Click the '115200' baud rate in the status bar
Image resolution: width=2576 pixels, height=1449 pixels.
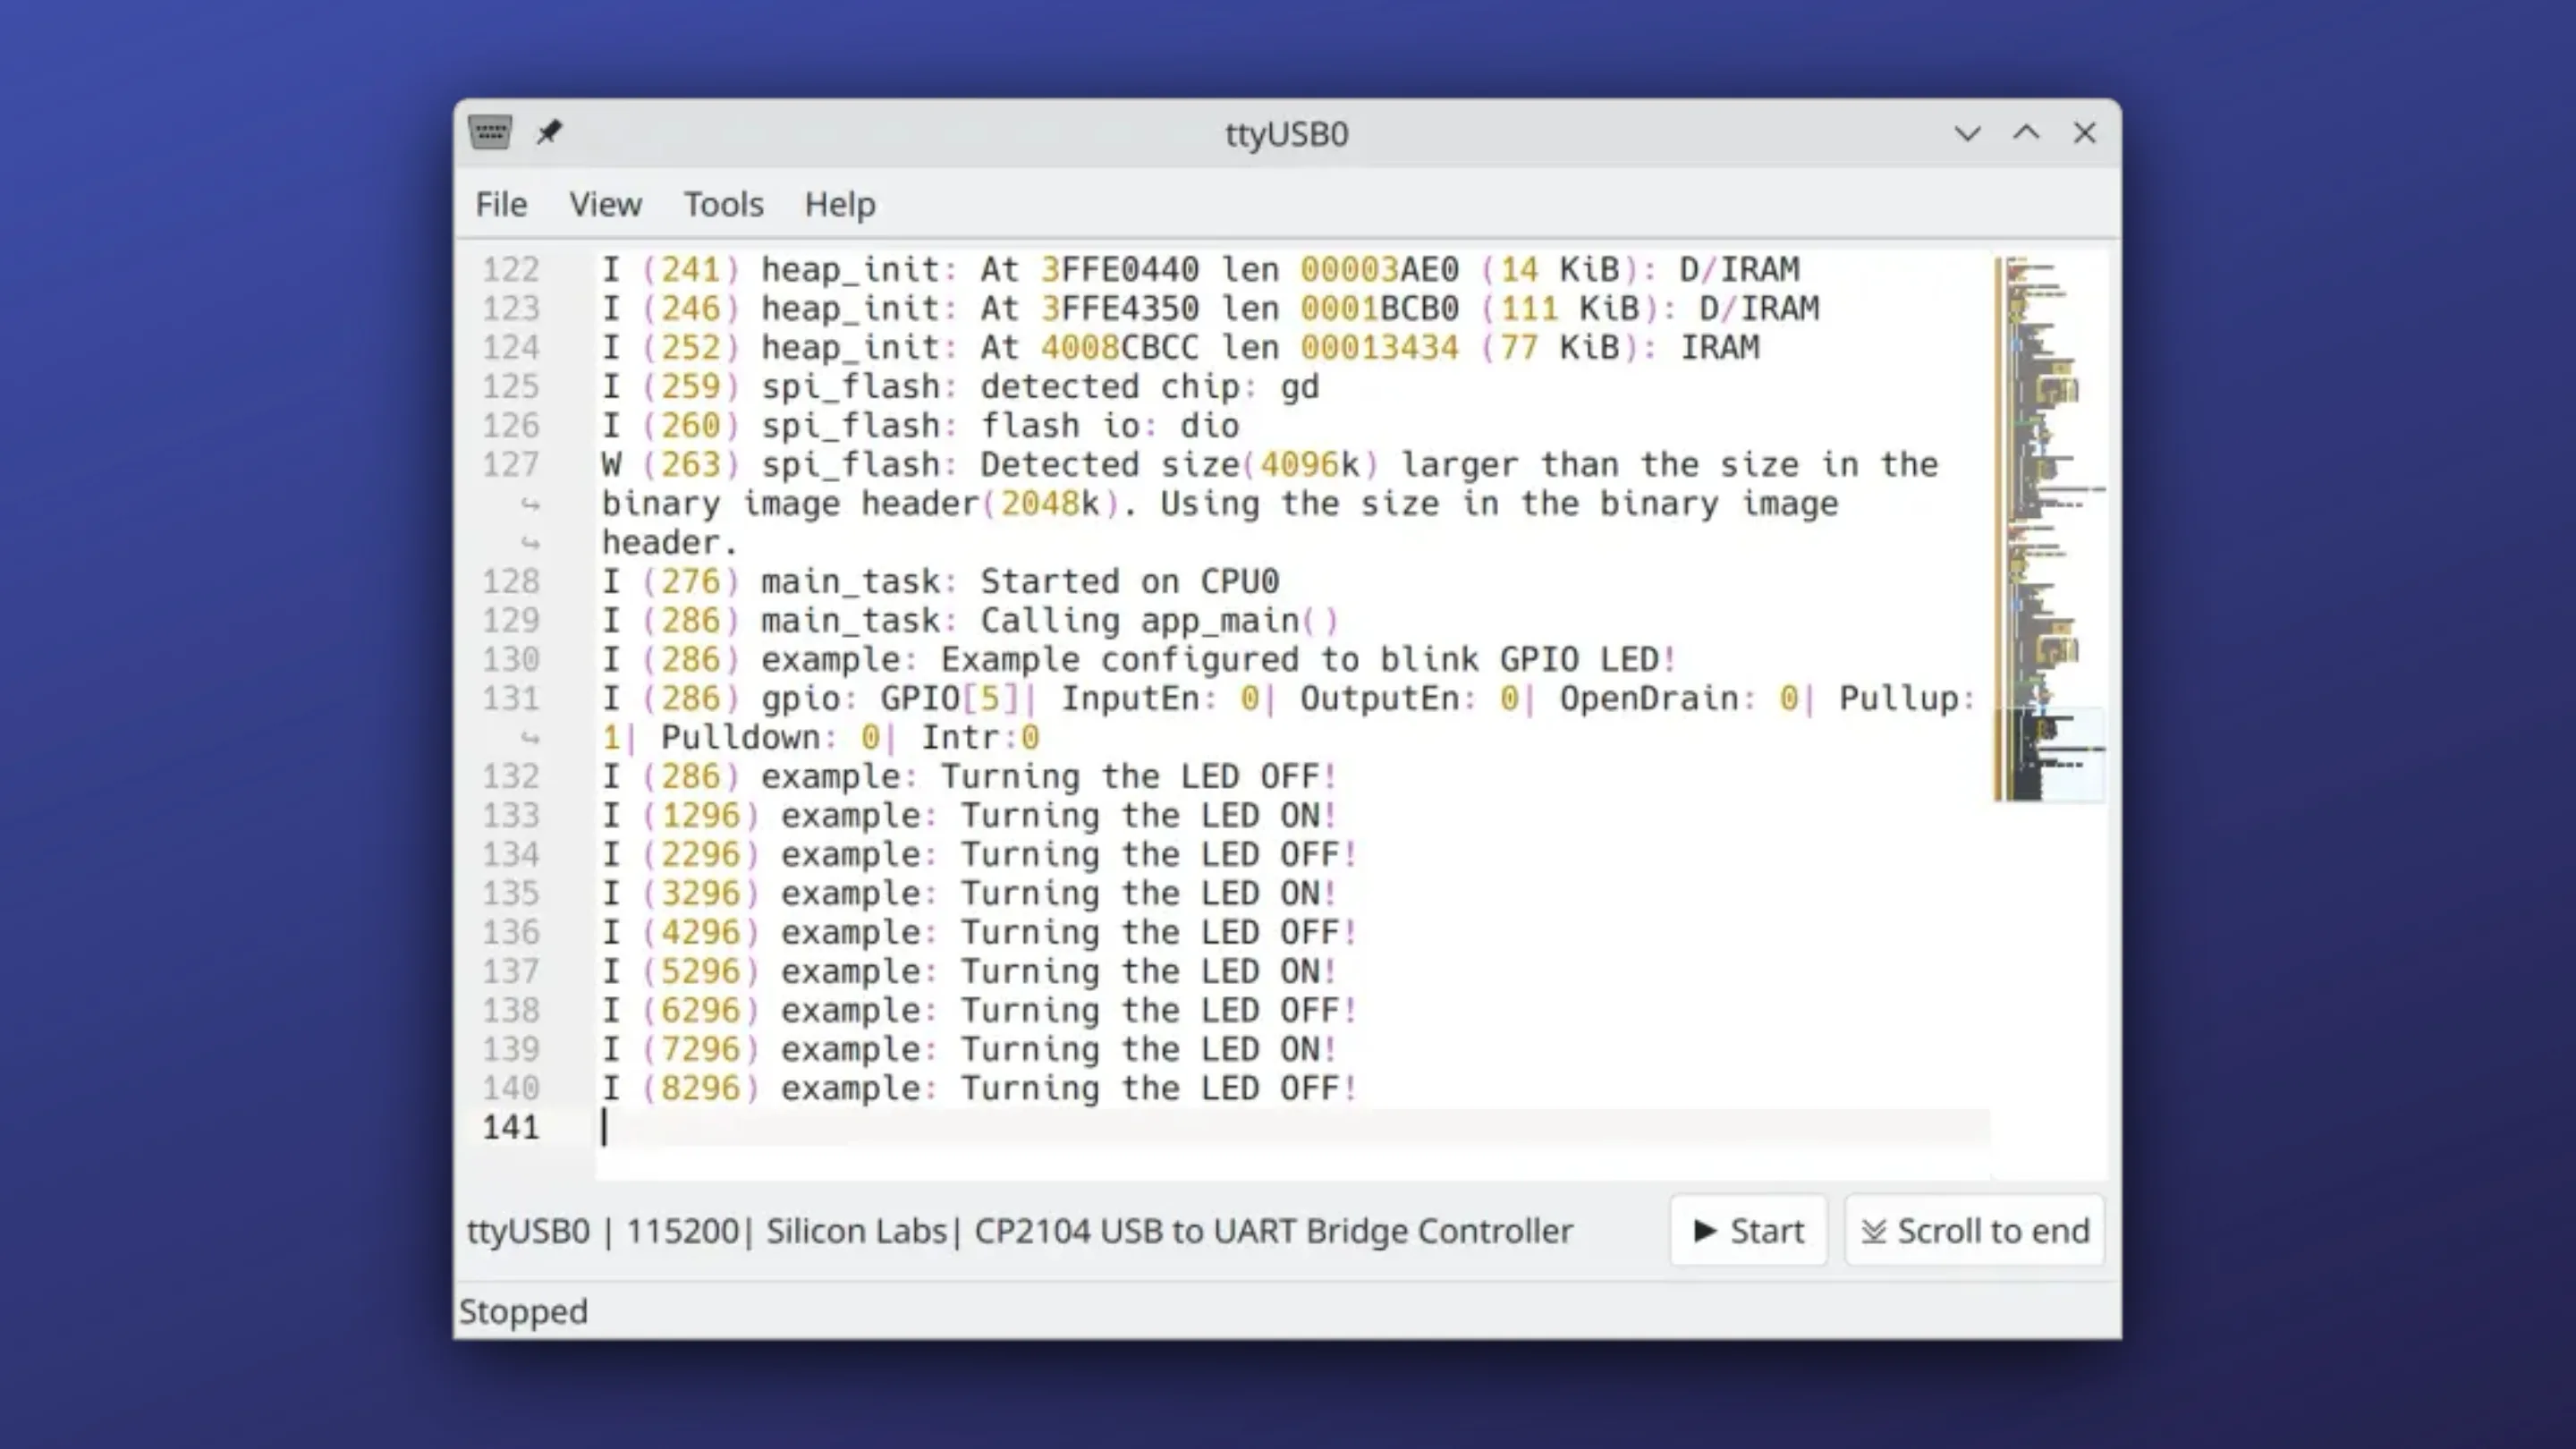682,1230
